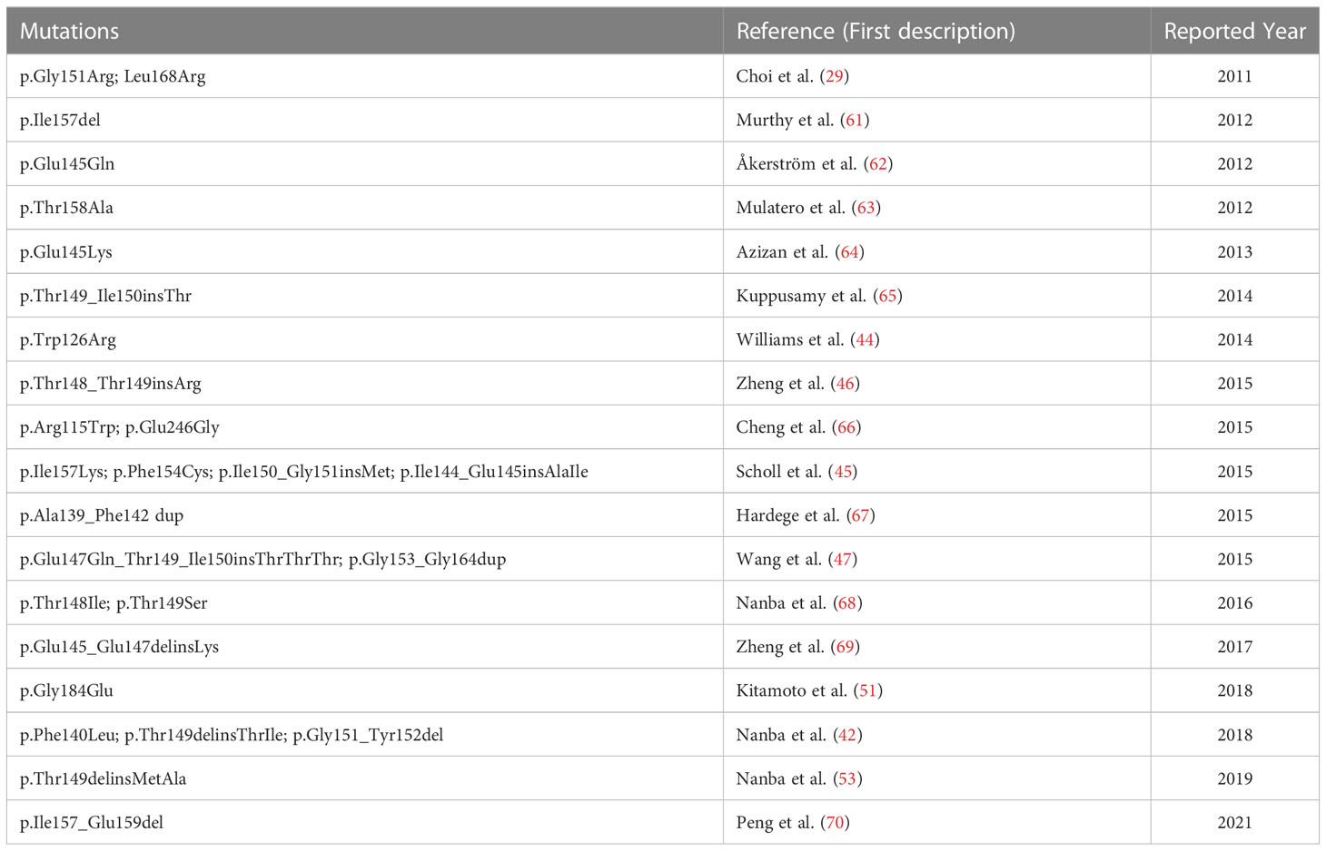Click the p.Phe140Leu; p.Thr149delinsThrIle mutation text
Image resolution: width=1326 pixels, height=851 pixels.
[232, 735]
